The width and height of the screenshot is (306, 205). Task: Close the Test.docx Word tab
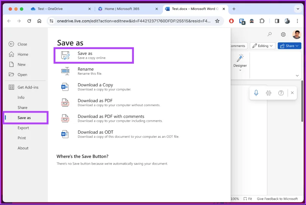[224, 9]
